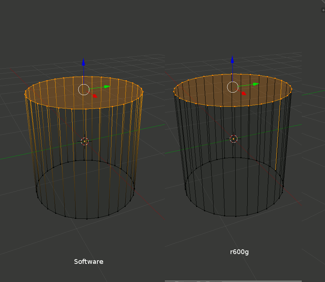Click the 3D cursor at Software cylinder origin
This screenshot has width=325, height=282.
click(x=85, y=141)
